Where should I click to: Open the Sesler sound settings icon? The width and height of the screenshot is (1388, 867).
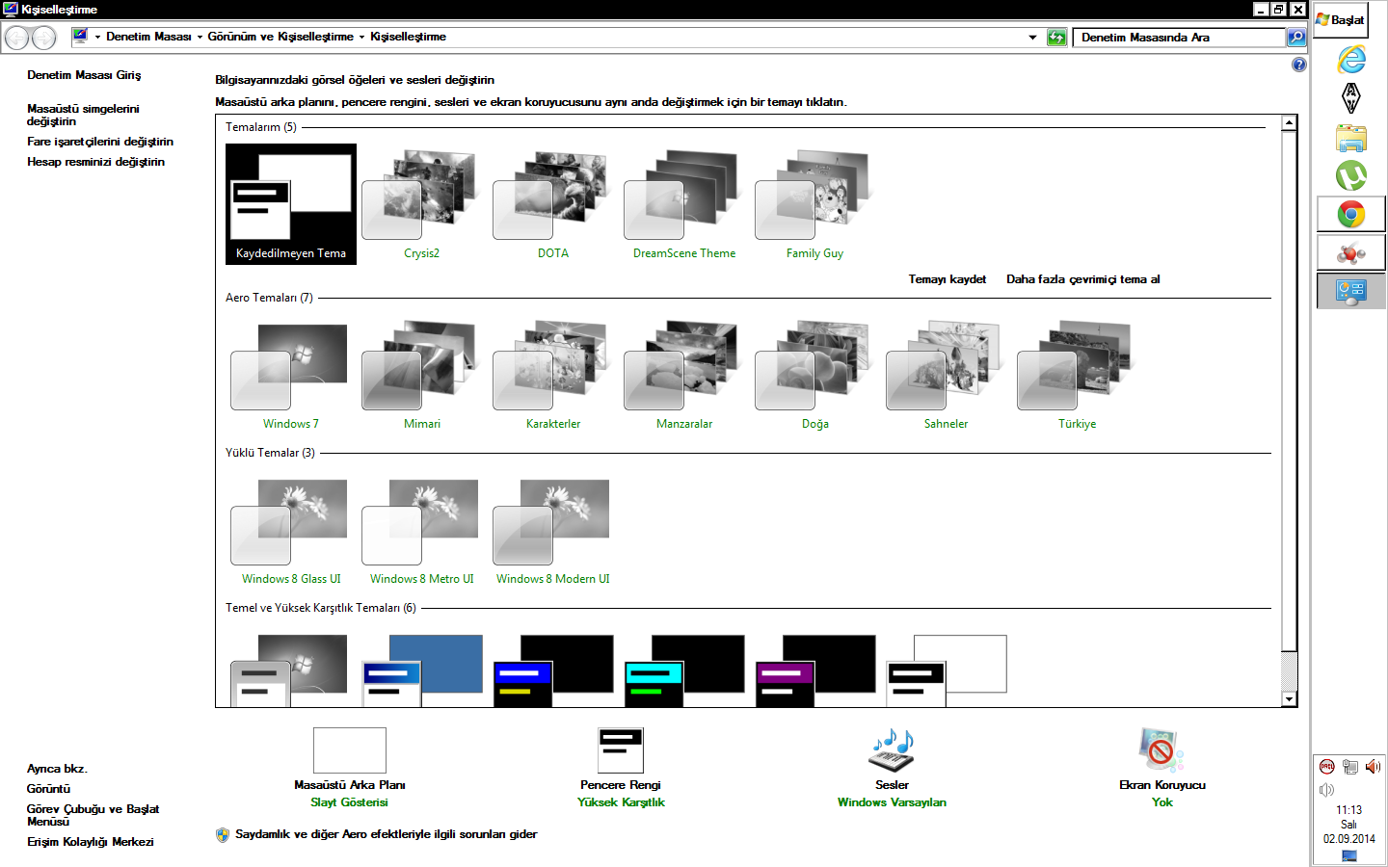click(x=892, y=751)
